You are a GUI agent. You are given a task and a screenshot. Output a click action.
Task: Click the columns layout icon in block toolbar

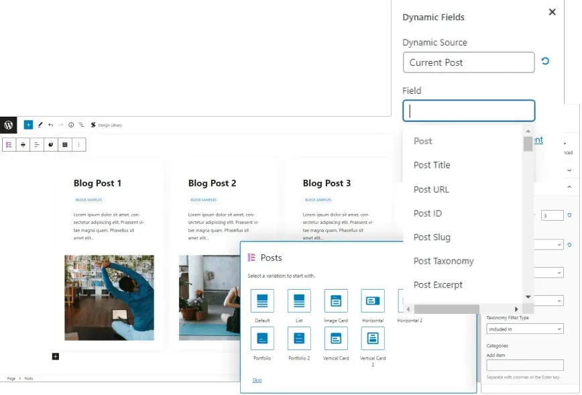[x=65, y=145]
